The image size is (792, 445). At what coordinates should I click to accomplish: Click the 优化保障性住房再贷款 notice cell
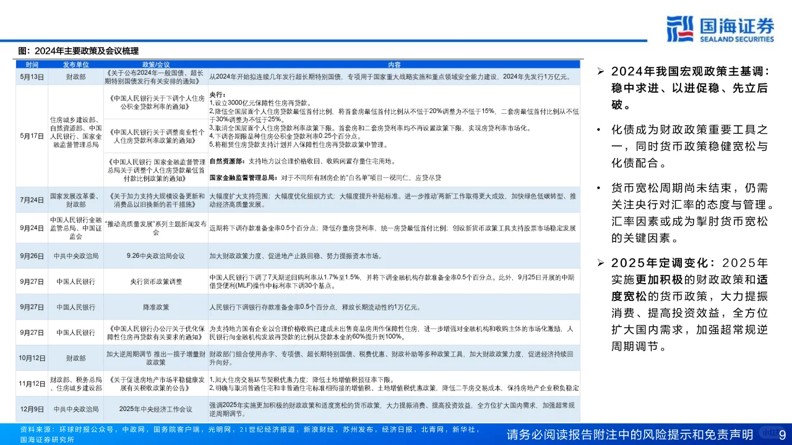(x=156, y=333)
